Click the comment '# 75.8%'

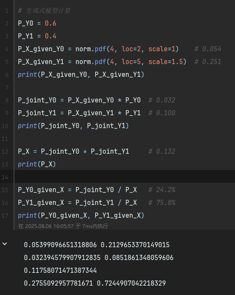coord(162,202)
